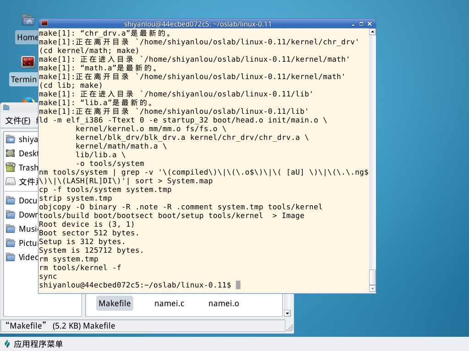Screen dimensions: 469x351
Task: Open the Home folder desktop icon
Action: 28,21
